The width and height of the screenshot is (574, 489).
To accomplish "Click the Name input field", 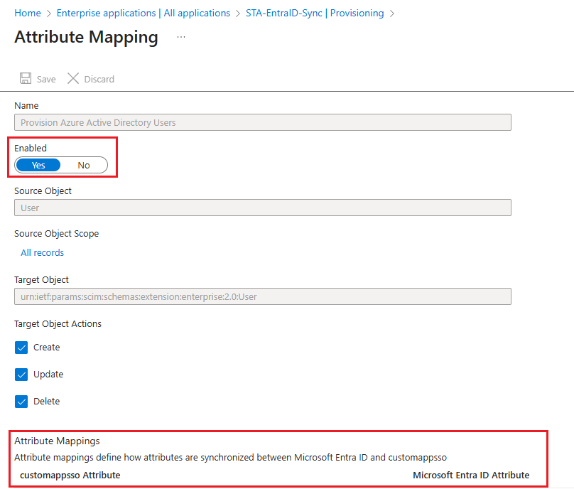I will [x=263, y=122].
